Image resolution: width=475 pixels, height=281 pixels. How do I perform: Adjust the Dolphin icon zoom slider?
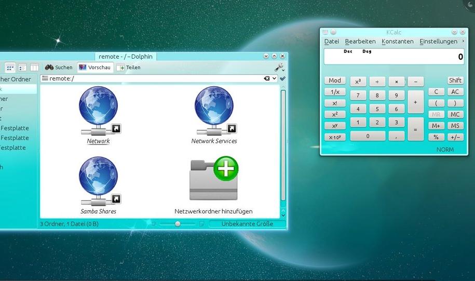coord(178,224)
